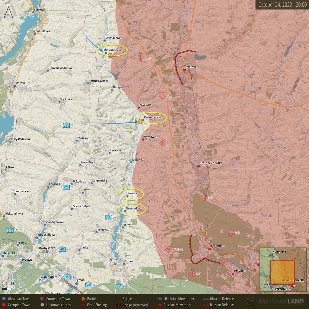Click the Nevske town label

[133, 193]
